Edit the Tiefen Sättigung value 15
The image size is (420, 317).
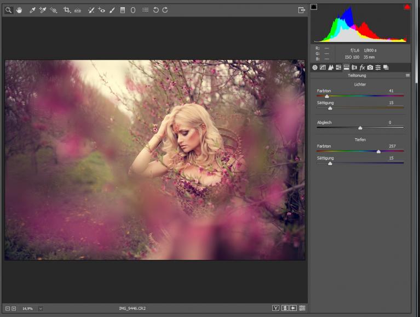392,158
